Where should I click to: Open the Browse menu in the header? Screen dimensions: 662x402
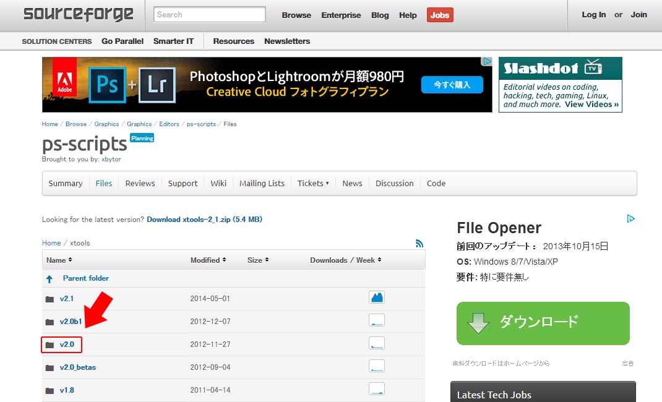click(296, 15)
